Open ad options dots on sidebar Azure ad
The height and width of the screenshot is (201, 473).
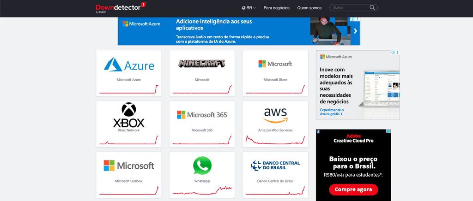[x=398, y=53]
